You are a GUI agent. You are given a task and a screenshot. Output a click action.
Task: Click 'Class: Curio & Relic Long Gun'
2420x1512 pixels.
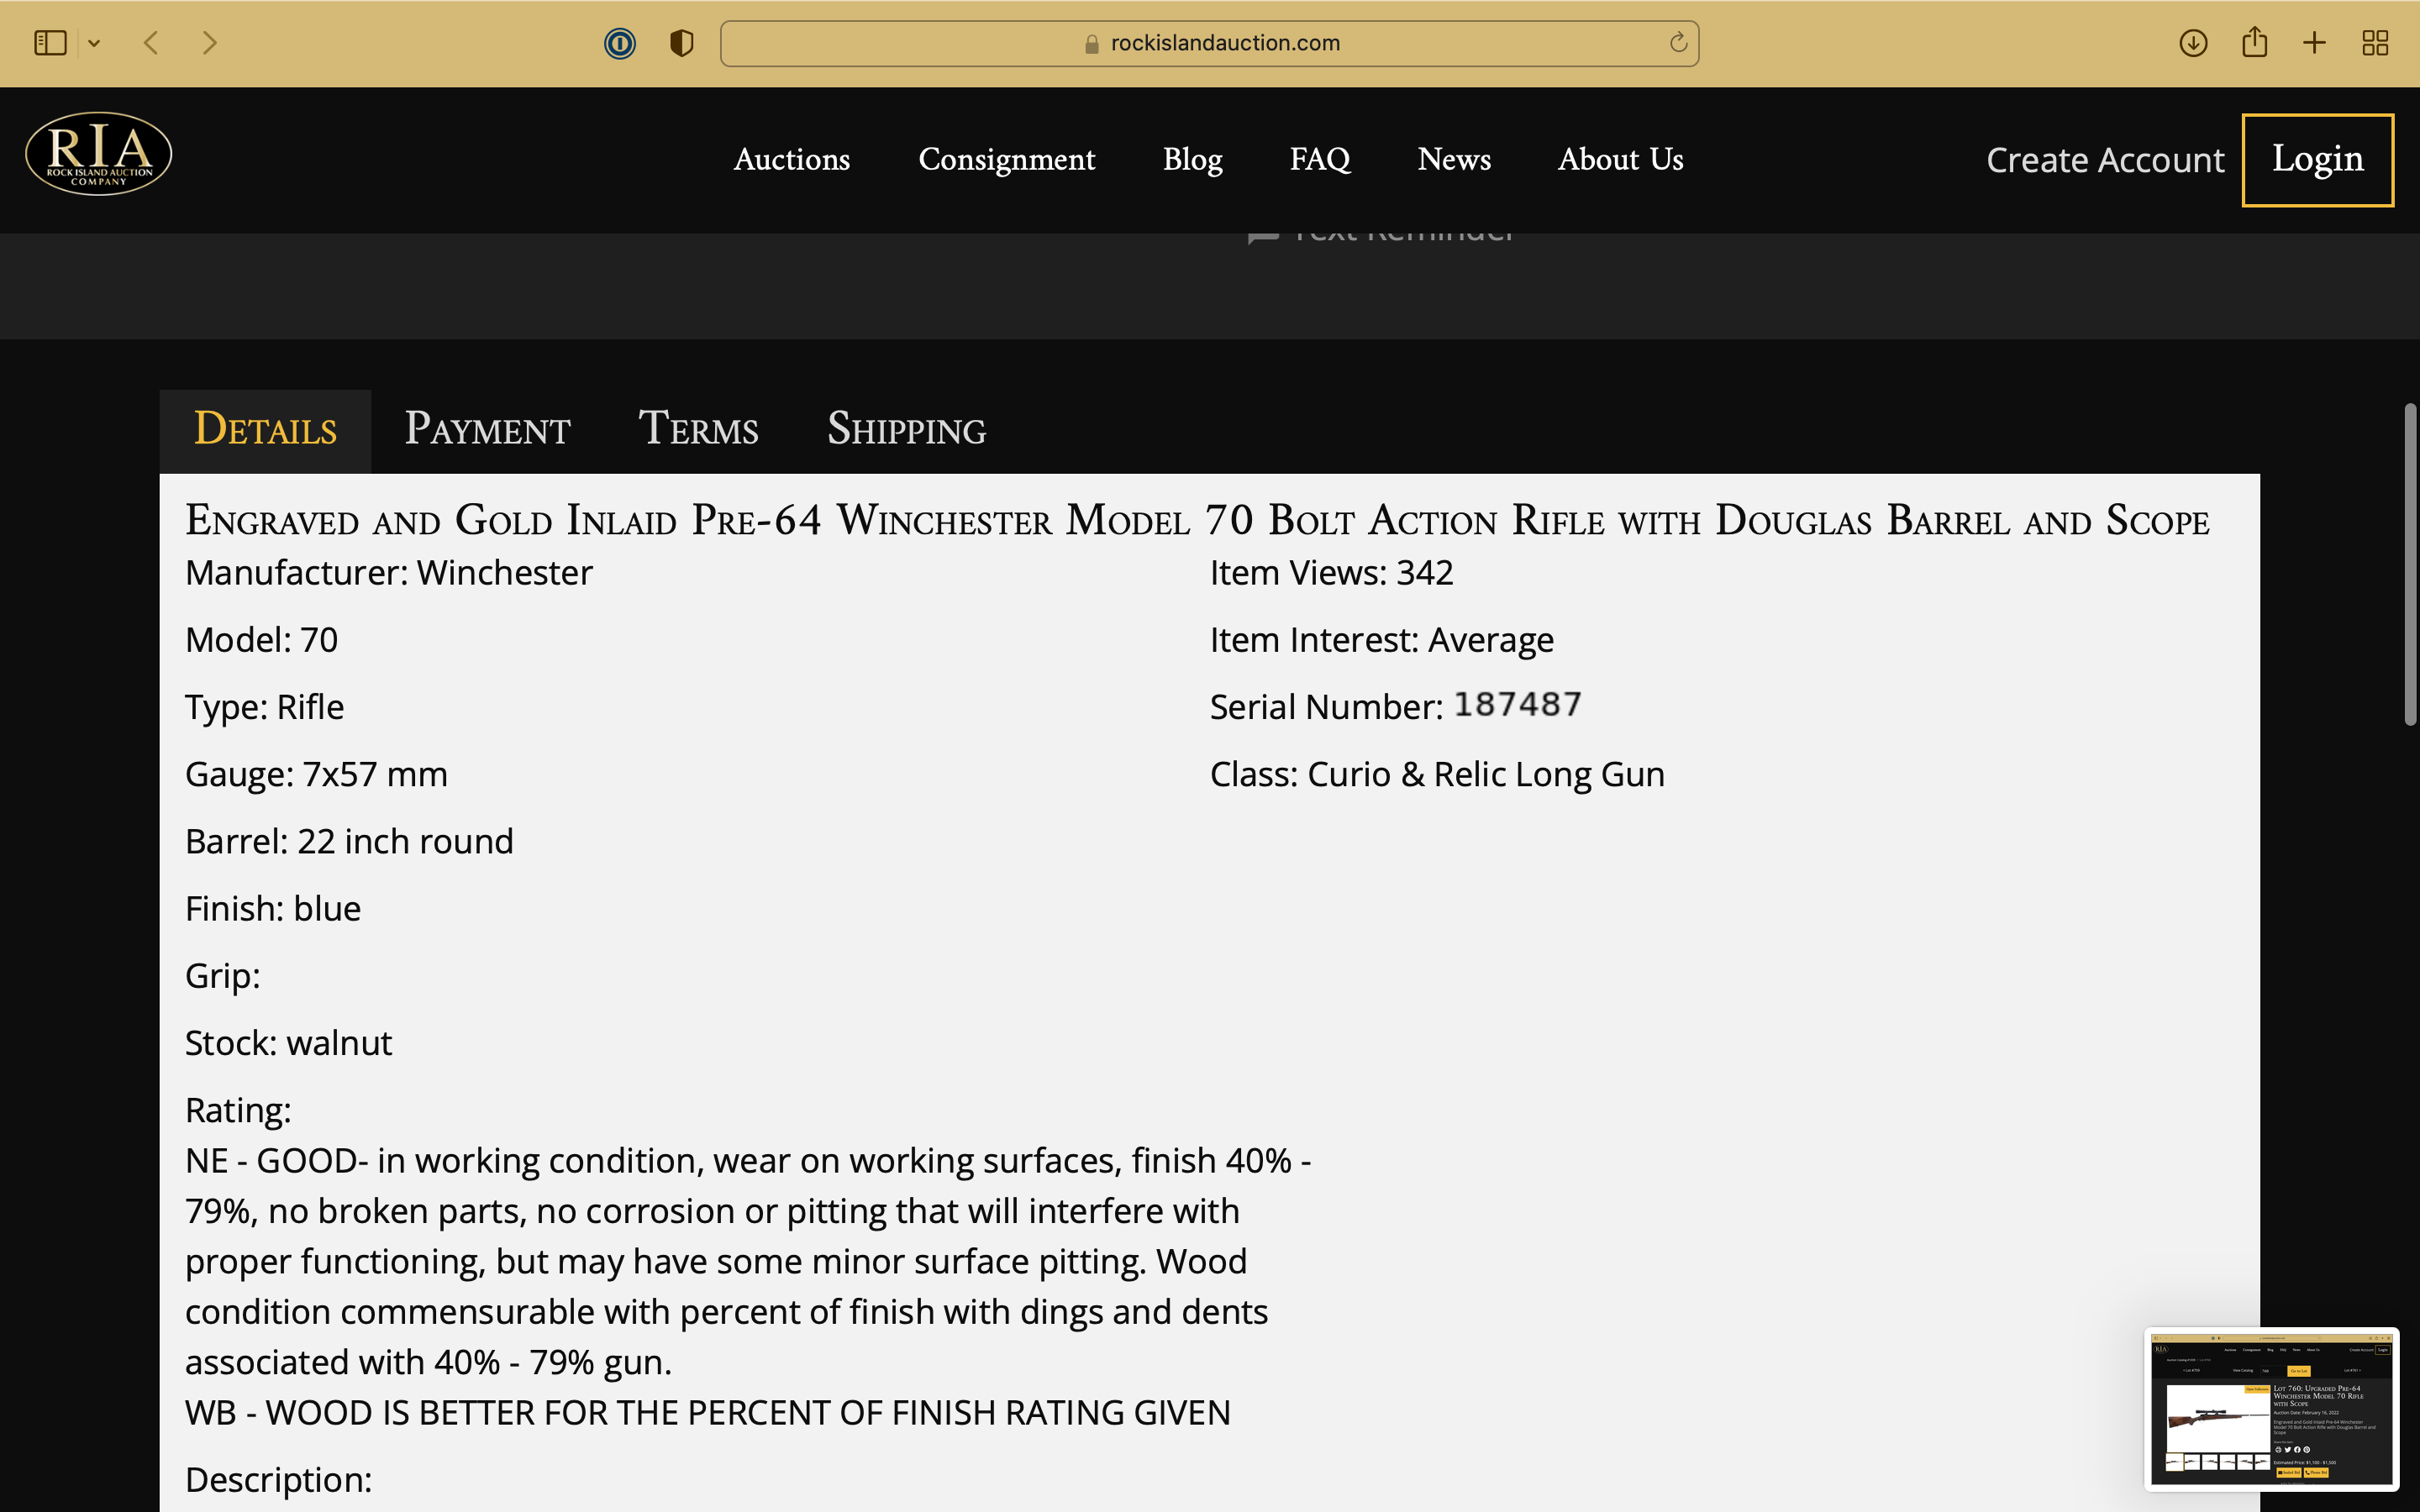tap(1437, 775)
